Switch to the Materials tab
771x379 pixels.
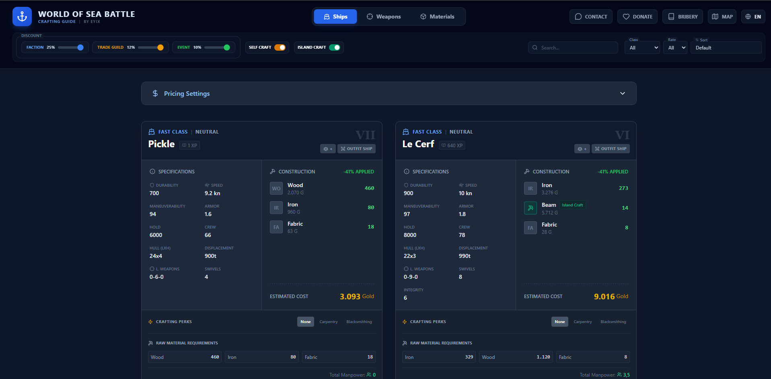click(x=437, y=16)
